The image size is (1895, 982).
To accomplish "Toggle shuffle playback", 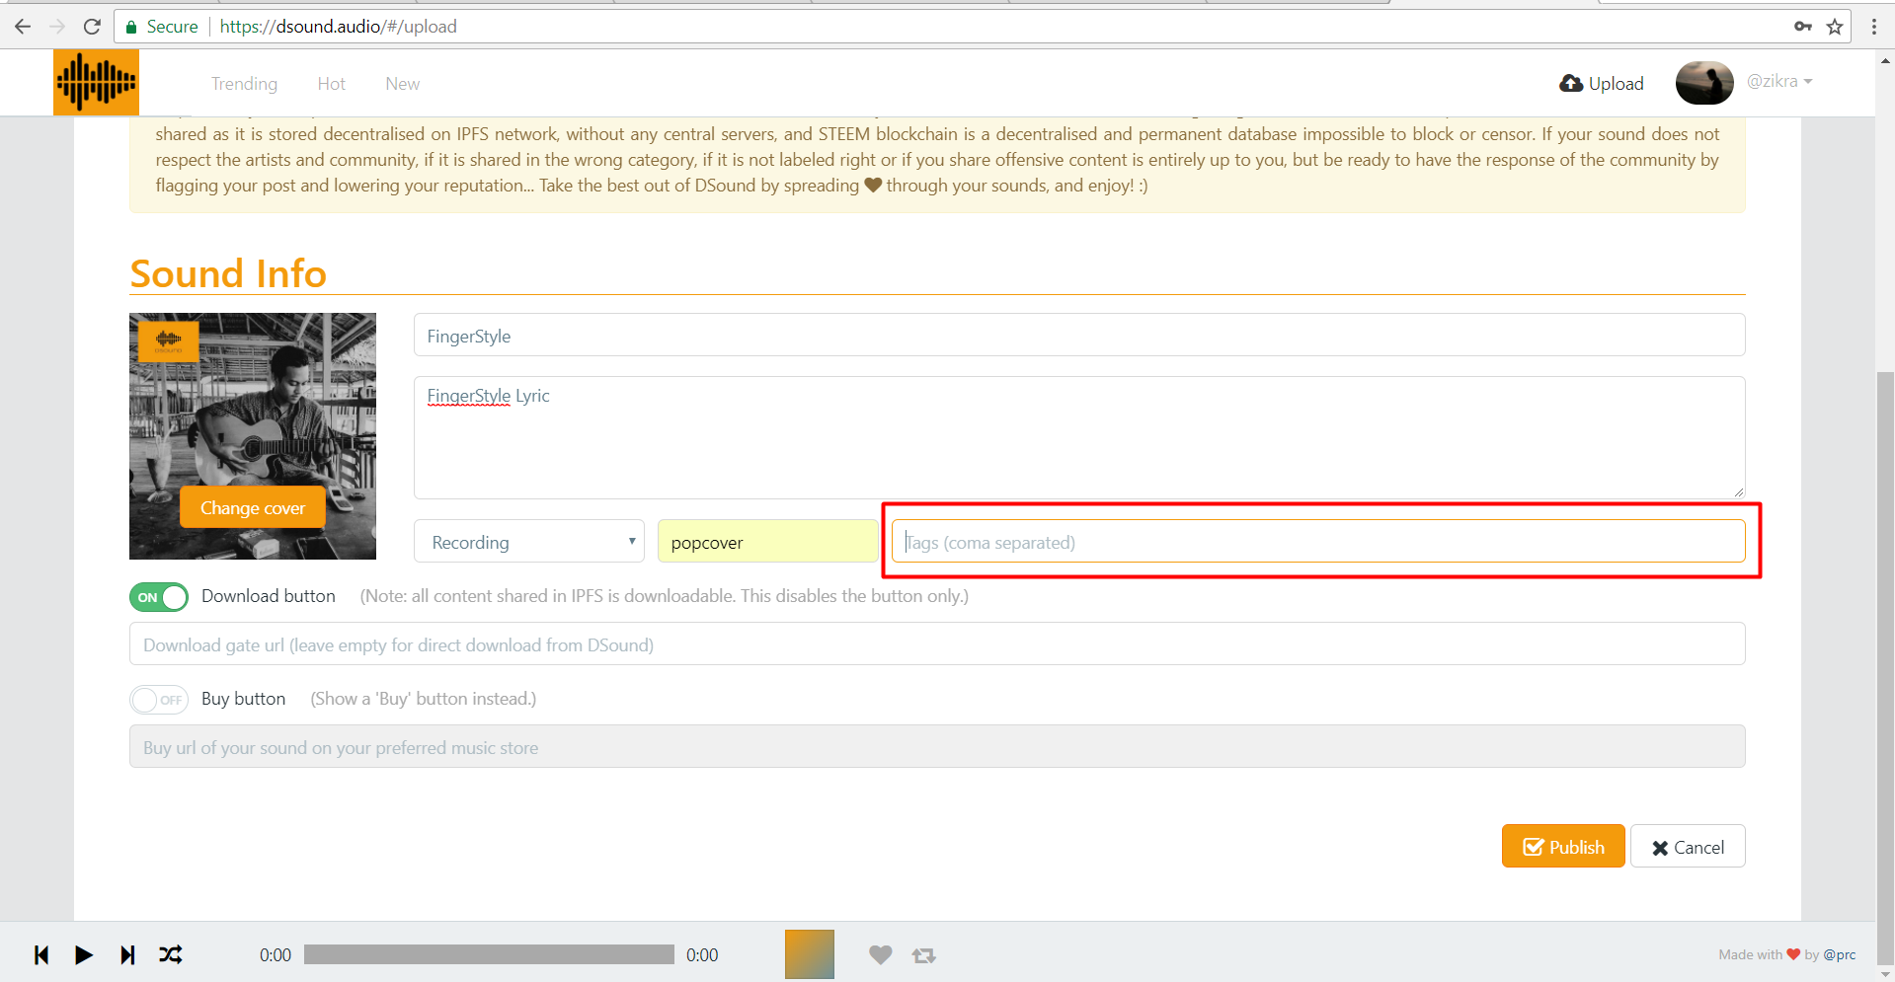I will [x=171, y=954].
